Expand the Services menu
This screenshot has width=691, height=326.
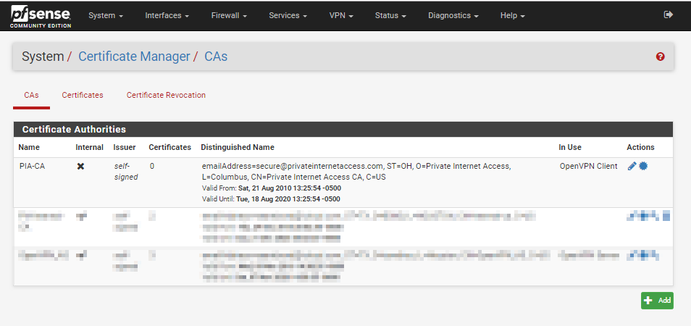pyautogui.click(x=288, y=15)
